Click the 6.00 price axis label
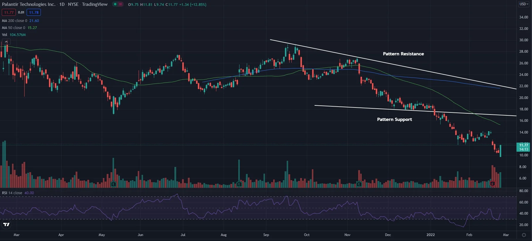Image resolution: width=532 pixels, height=241 pixels. (523, 178)
